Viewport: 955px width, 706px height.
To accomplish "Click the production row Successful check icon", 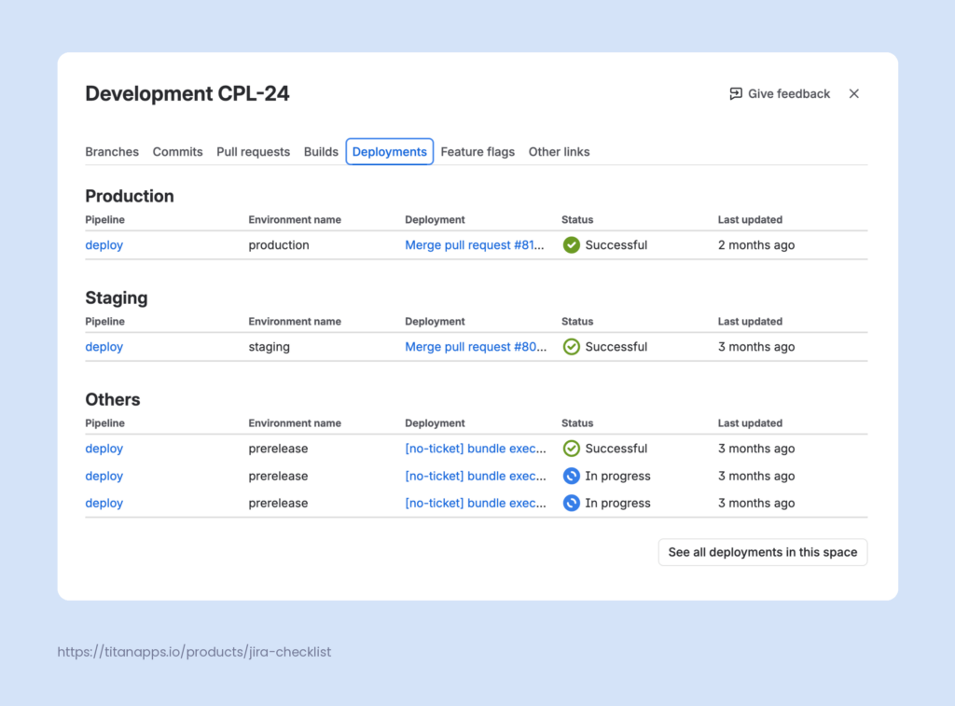I will click(572, 245).
